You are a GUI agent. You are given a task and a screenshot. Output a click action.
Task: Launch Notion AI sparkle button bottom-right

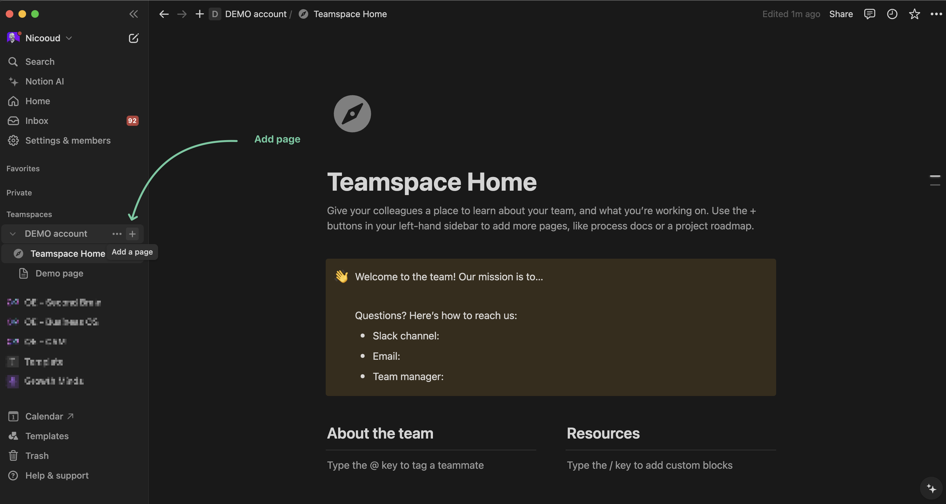click(931, 488)
